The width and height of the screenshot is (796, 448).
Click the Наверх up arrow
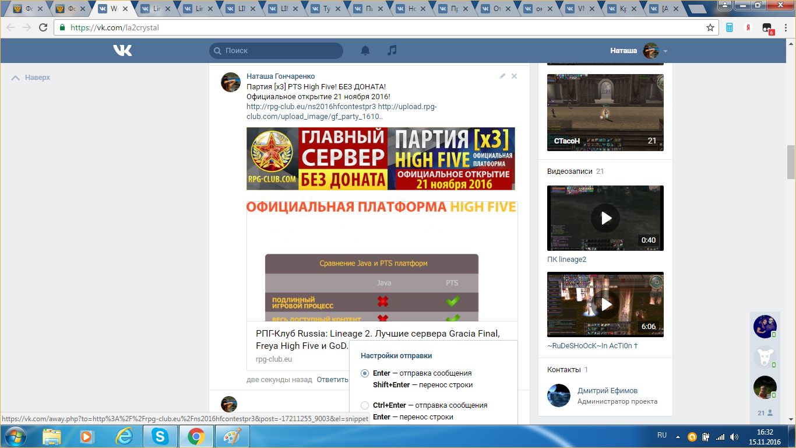tap(16, 78)
